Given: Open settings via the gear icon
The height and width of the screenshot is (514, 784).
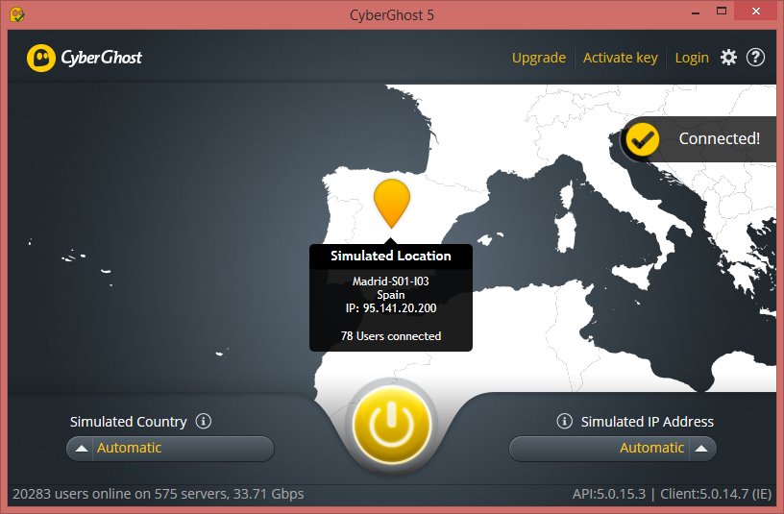Looking at the screenshot, I should (x=728, y=58).
